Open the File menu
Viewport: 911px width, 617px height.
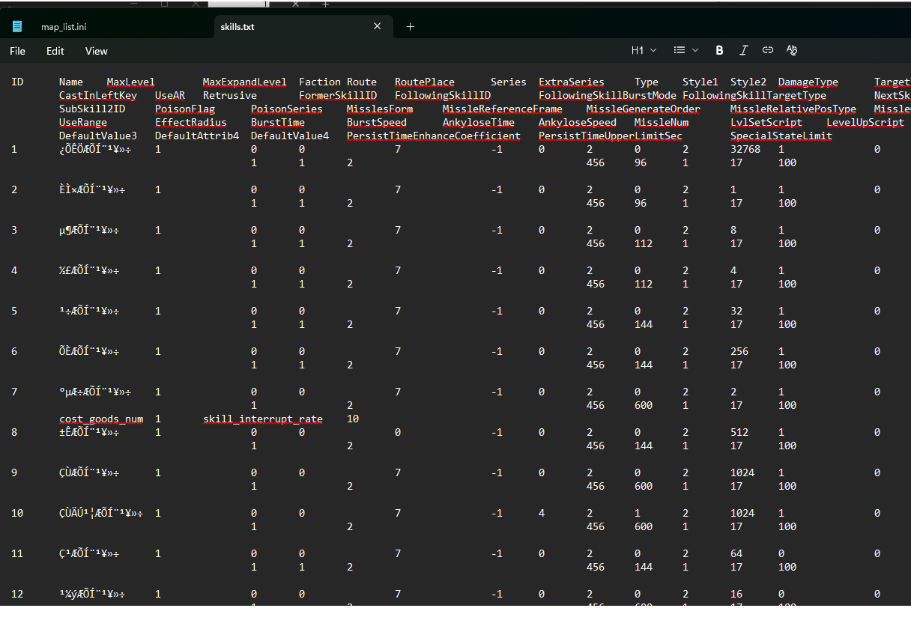pos(17,51)
